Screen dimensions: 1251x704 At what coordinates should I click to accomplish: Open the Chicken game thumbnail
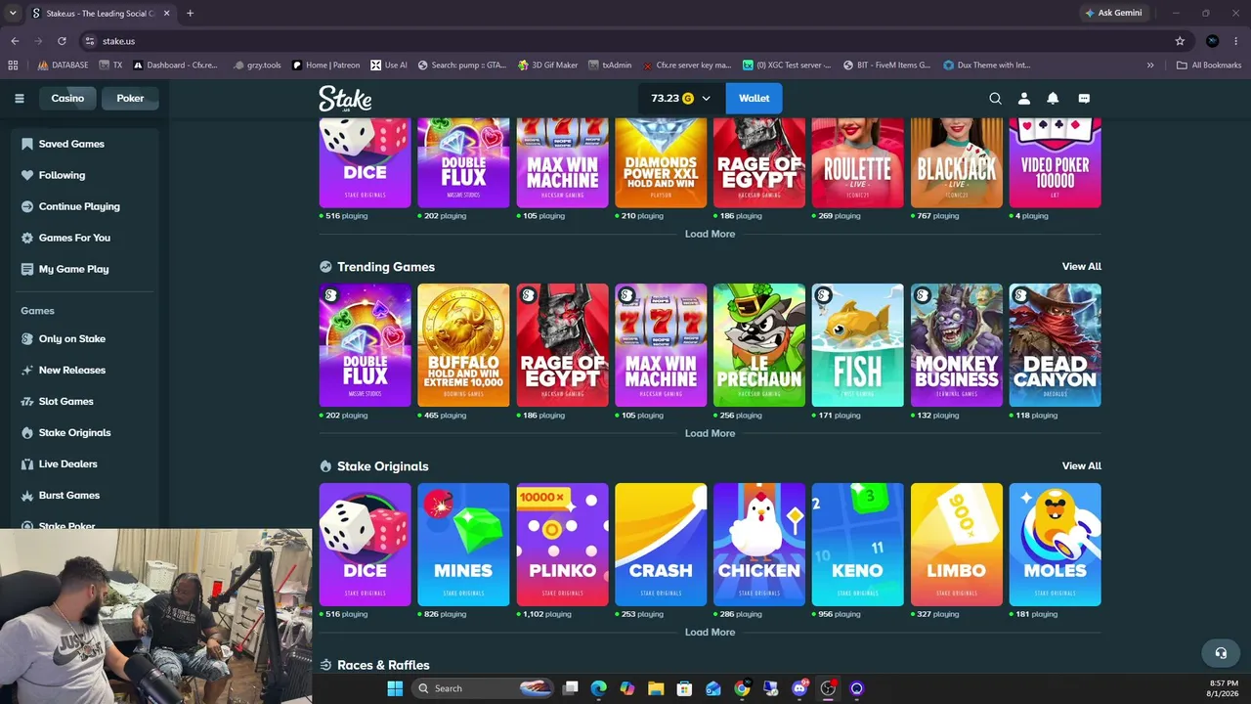pyautogui.click(x=759, y=545)
